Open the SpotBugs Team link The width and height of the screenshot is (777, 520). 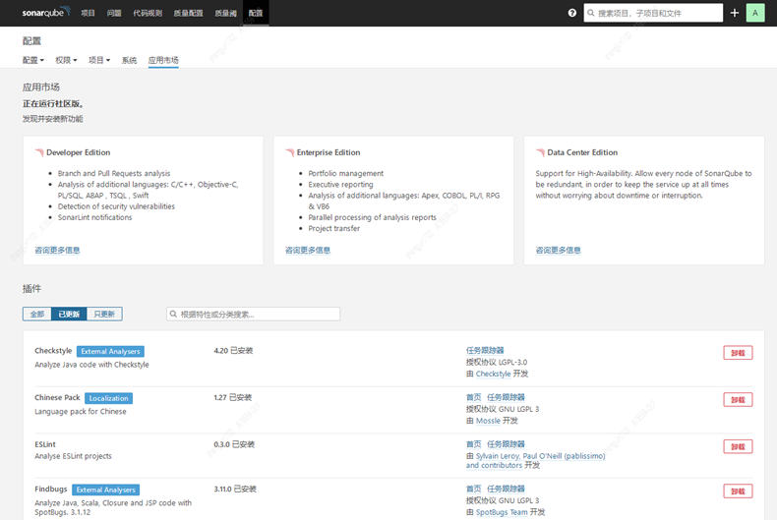[502, 512]
